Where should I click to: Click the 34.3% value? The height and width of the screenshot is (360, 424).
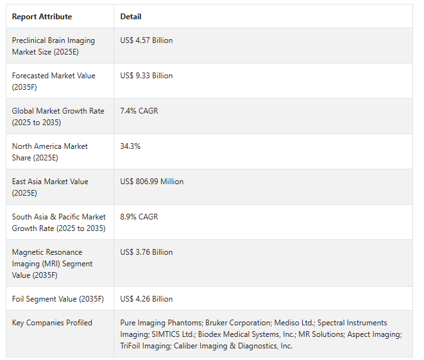click(130, 146)
